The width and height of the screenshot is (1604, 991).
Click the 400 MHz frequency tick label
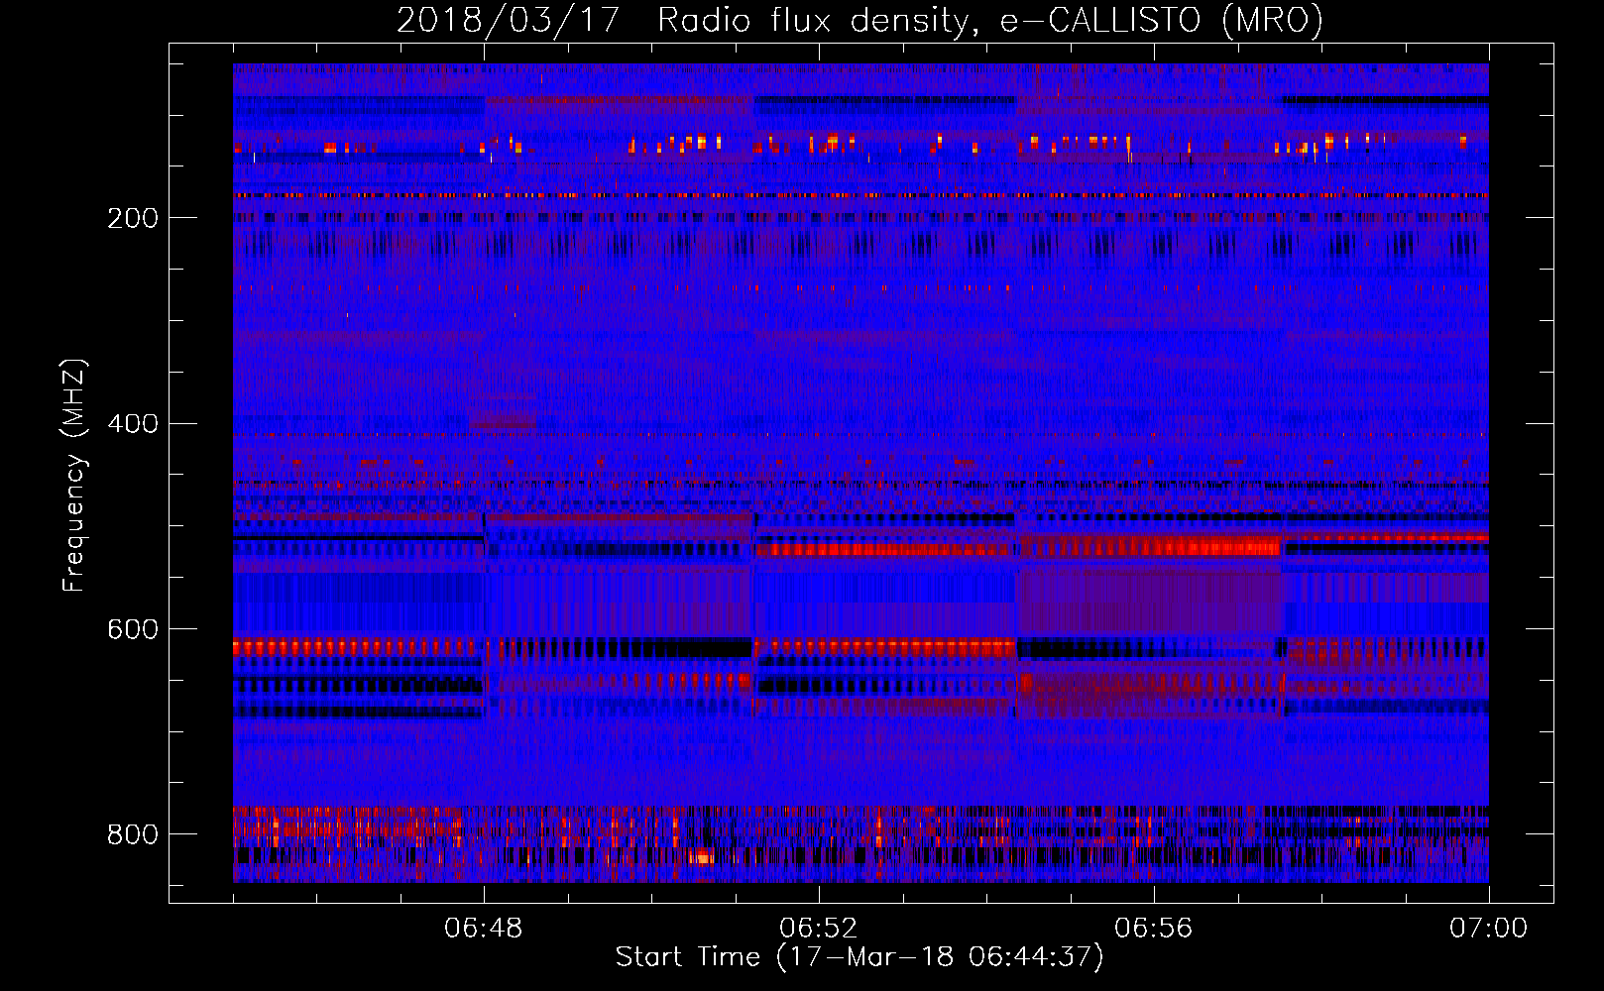click(133, 424)
